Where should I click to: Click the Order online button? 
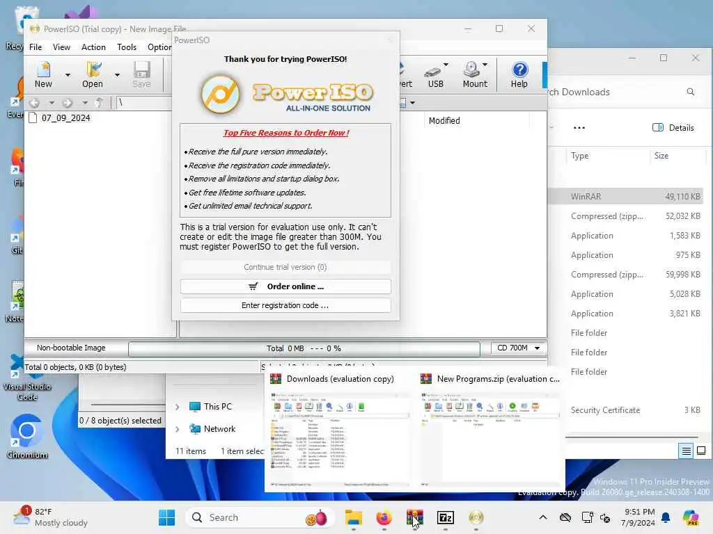pyautogui.click(x=285, y=286)
